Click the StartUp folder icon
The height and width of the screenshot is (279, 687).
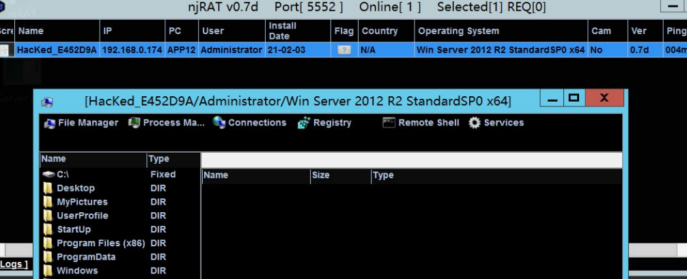[x=48, y=229]
